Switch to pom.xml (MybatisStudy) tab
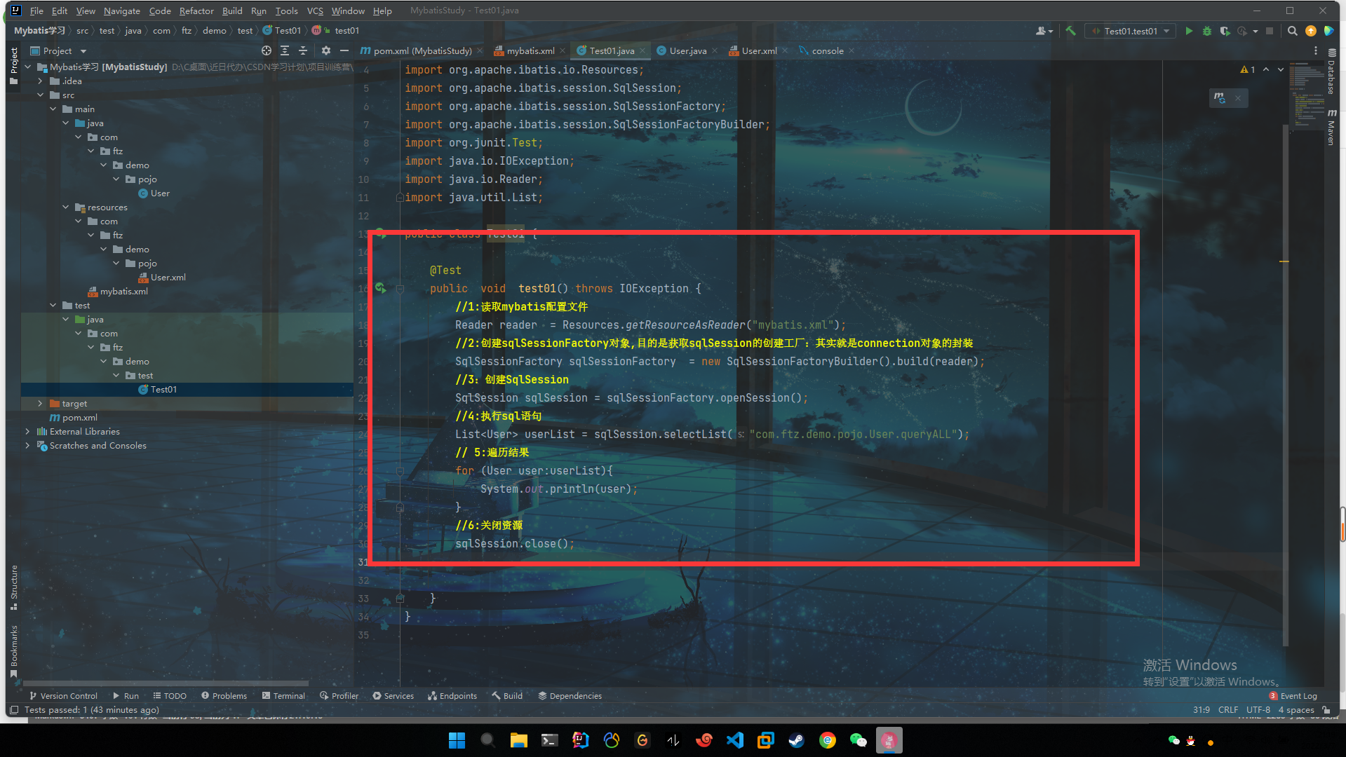Image resolution: width=1346 pixels, height=757 pixels. coord(422,50)
